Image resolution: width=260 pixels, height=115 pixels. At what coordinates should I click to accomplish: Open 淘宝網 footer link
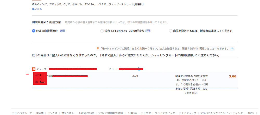pos(40,113)
